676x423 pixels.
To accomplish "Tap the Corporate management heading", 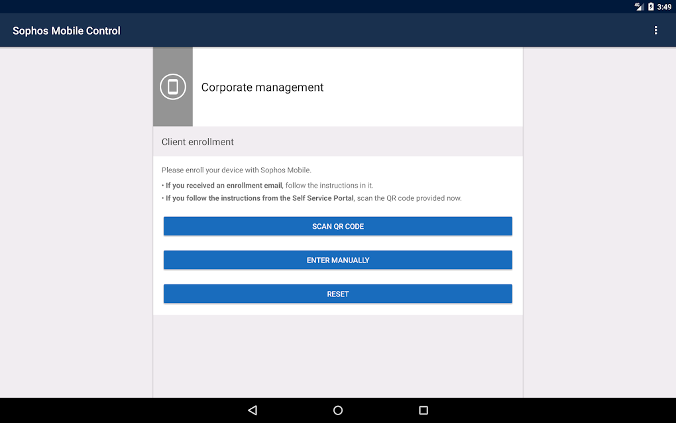I will click(262, 87).
